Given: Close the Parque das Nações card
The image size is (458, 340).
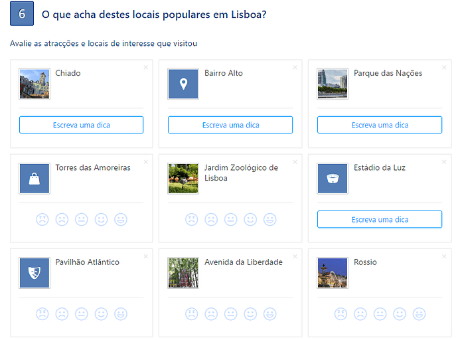Looking at the screenshot, I should 444,67.
